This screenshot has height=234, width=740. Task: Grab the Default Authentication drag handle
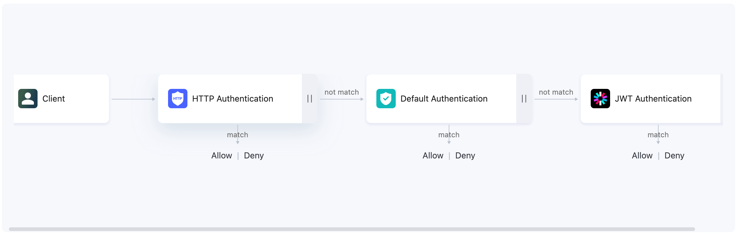[524, 99]
